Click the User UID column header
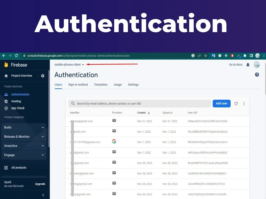This screenshot has width=266, height=199. [x=192, y=113]
